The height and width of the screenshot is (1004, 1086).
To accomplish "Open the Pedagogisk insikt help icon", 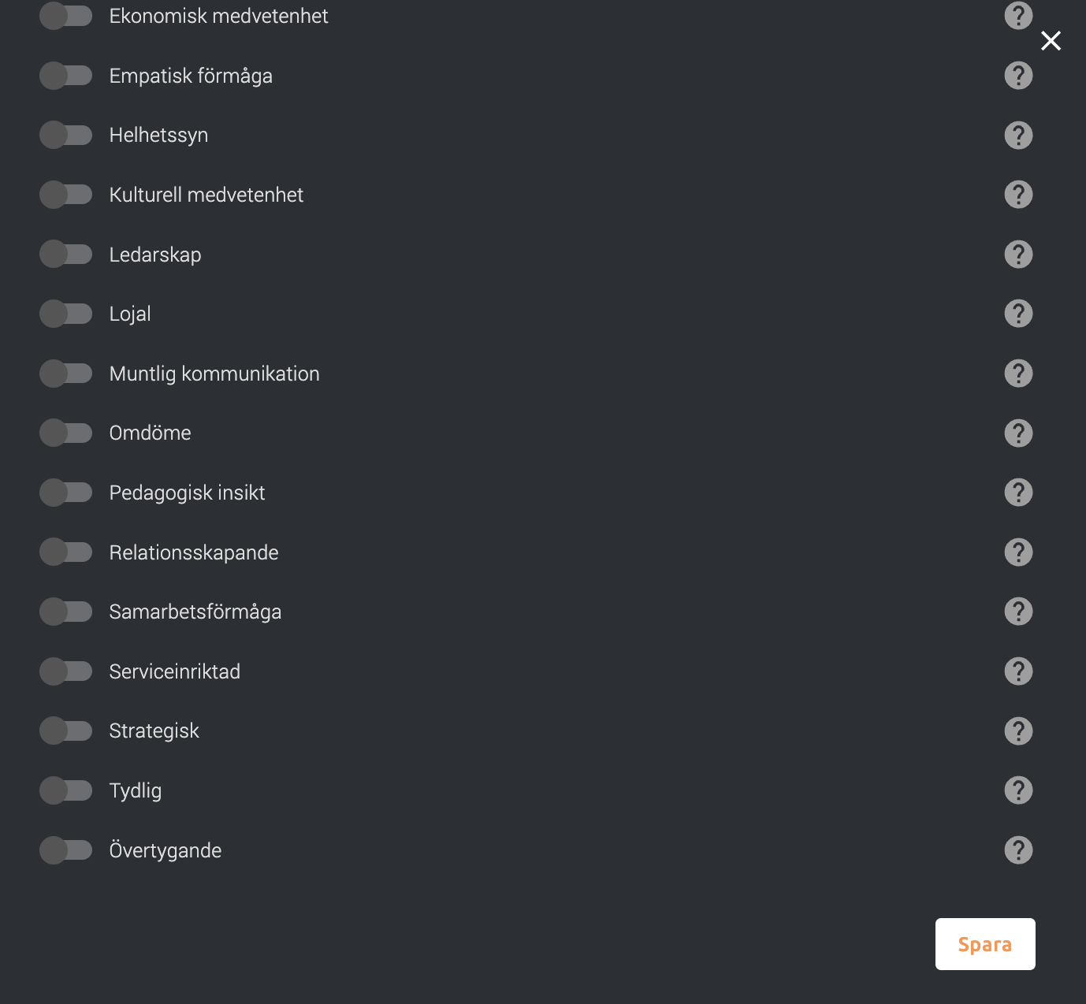I will click(1018, 492).
